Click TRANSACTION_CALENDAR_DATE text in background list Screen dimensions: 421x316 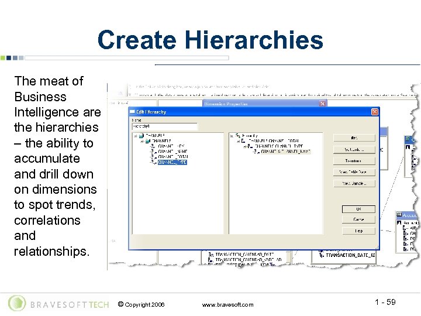click(x=244, y=254)
